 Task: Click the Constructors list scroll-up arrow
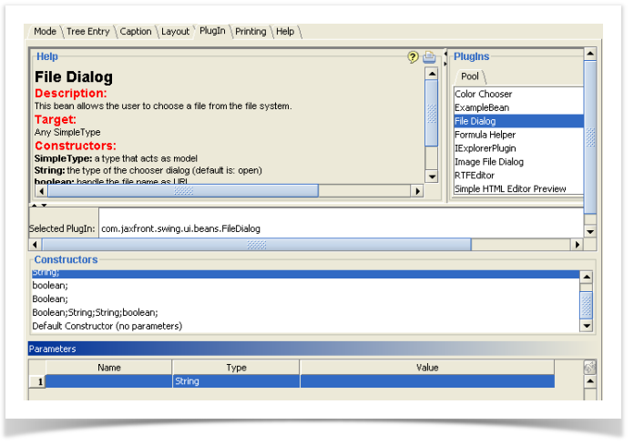587,275
